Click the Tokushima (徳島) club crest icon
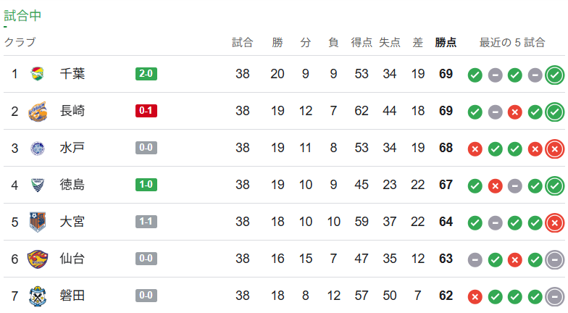Image resolution: width=568 pixels, height=313 pixels. point(38,185)
